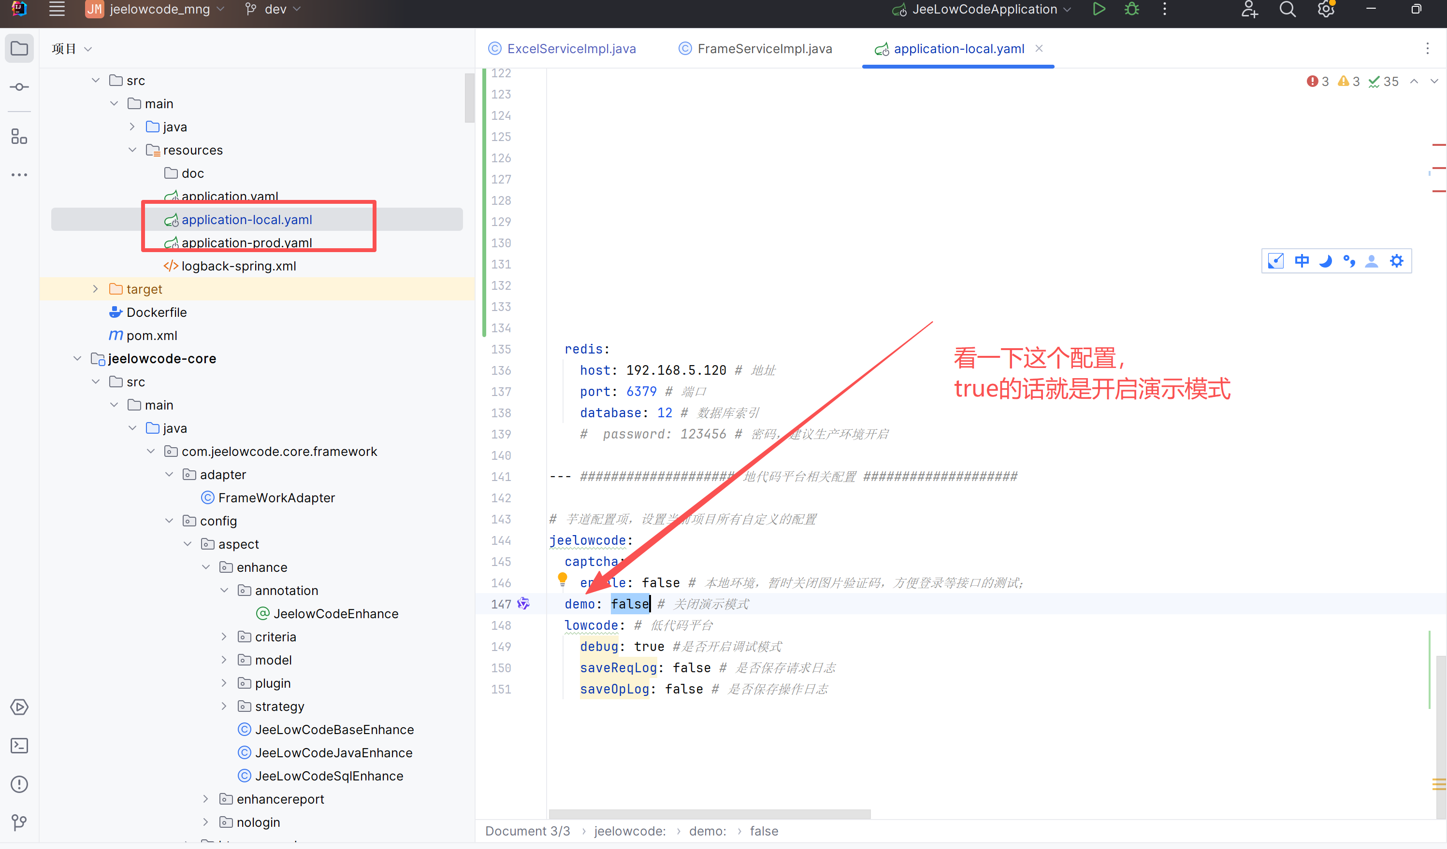Viewport: 1447px width, 849px height.
Task: Open the application-prod.yaml file
Action: pyautogui.click(x=246, y=242)
